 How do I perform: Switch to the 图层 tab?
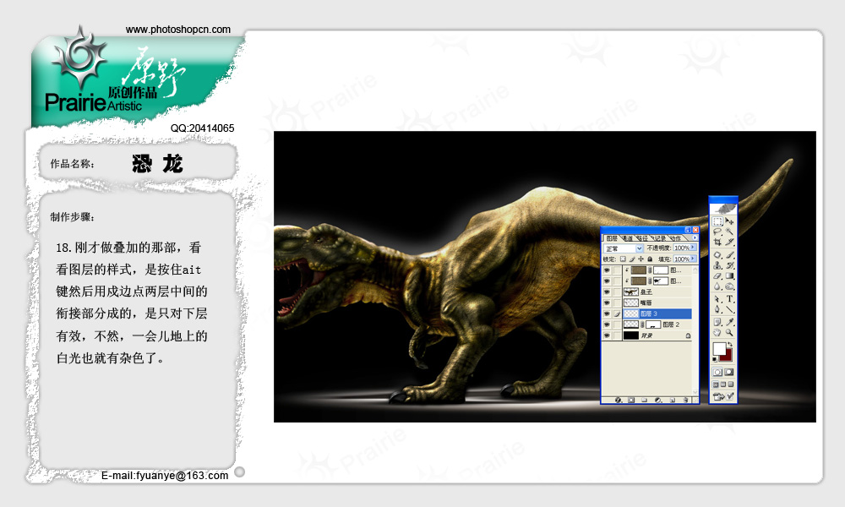(612, 238)
